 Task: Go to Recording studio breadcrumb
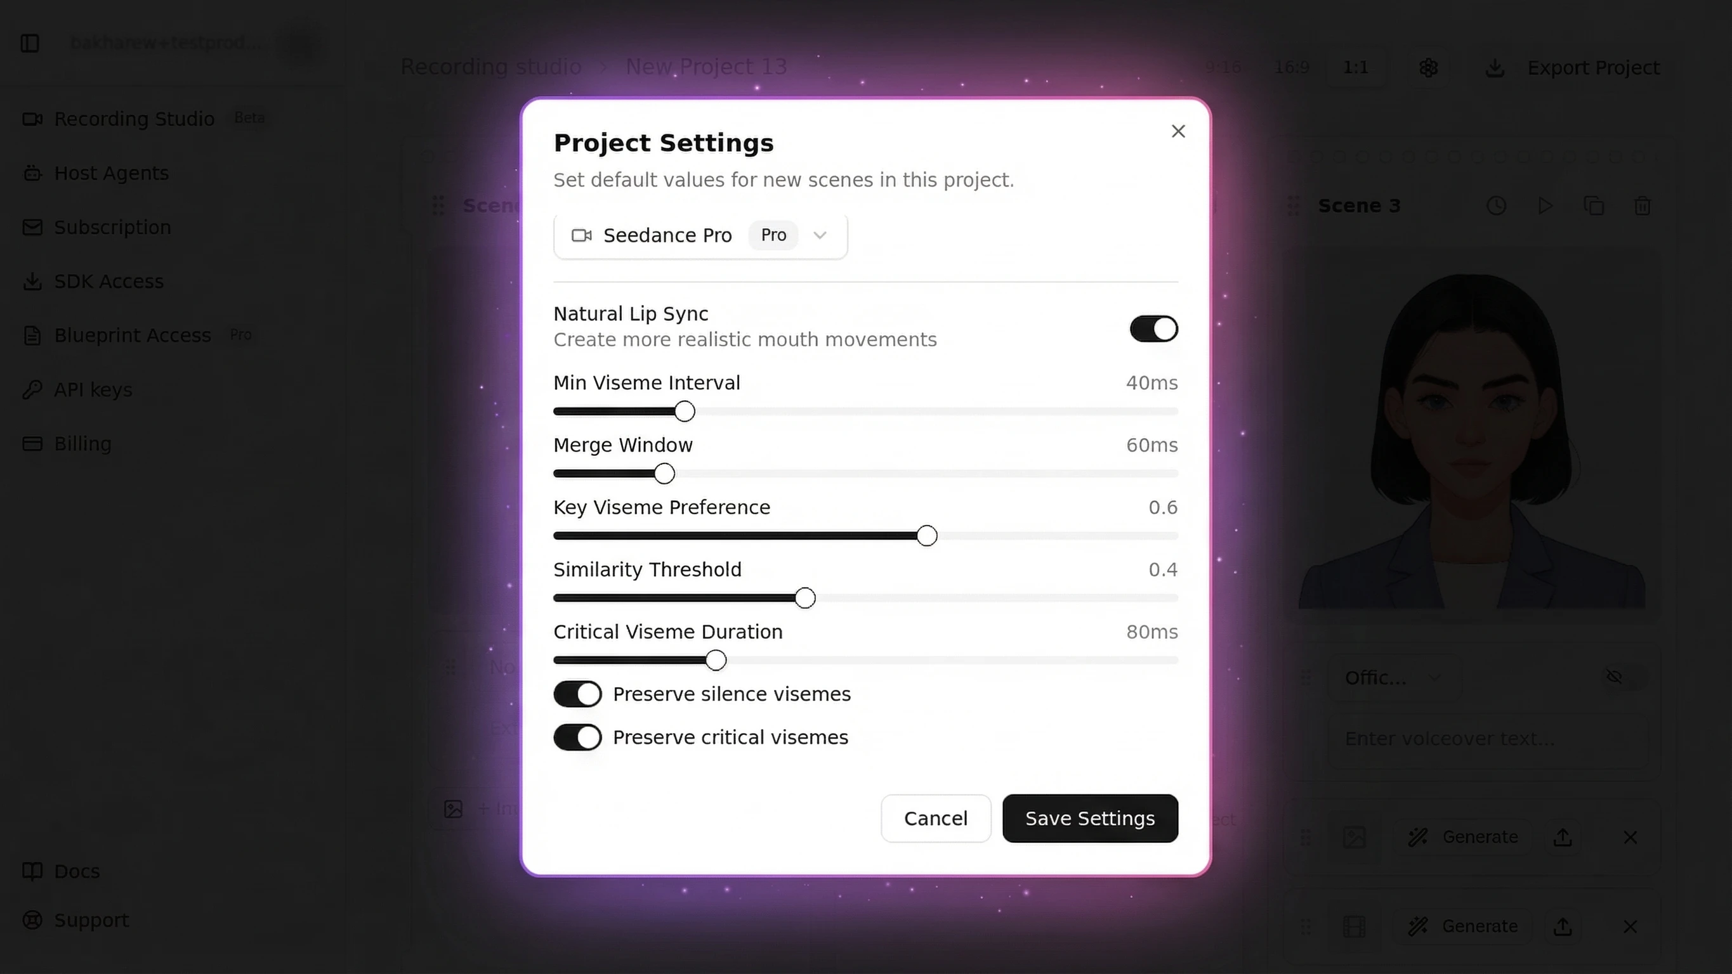click(x=492, y=67)
